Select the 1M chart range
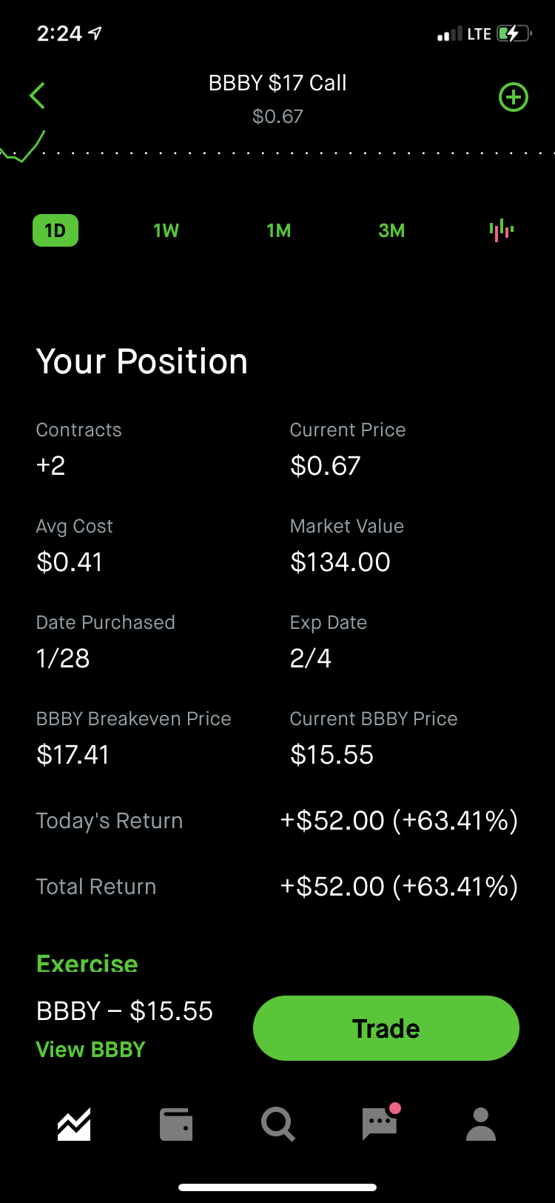555x1203 pixels. coord(279,230)
